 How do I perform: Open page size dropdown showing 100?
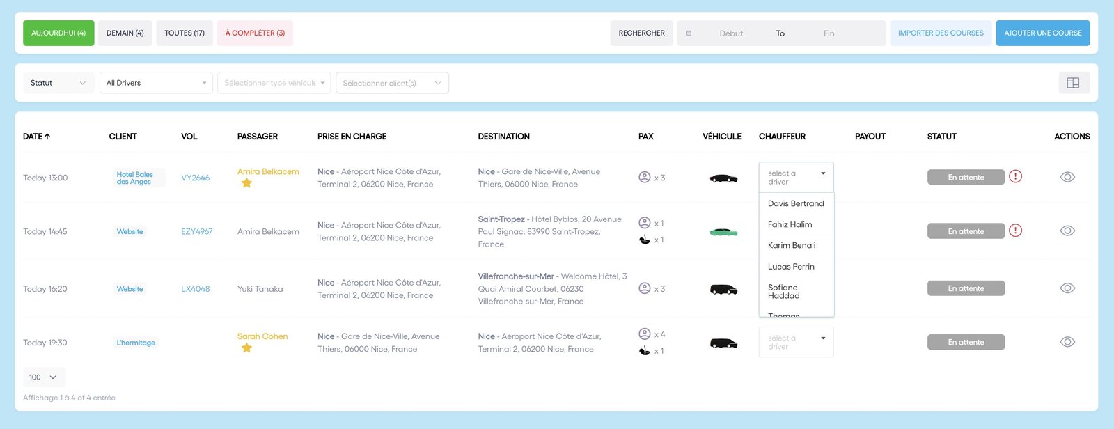(x=44, y=377)
